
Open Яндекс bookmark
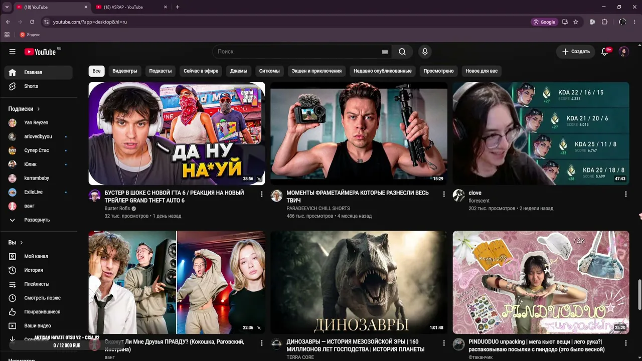click(30, 35)
